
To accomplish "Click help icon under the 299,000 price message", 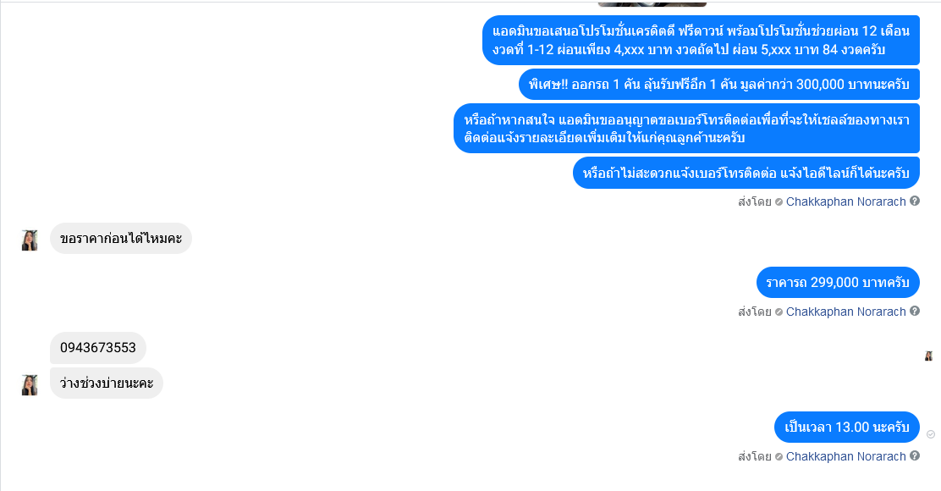I will [x=915, y=311].
